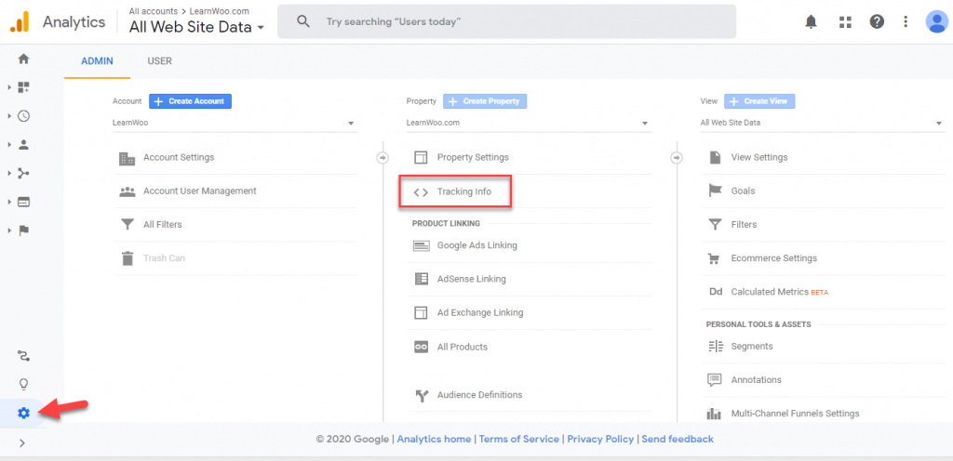This screenshot has width=953, height=461.
Task: Expand the Audience sidebar arrow
Action: (x=9, y=145)
